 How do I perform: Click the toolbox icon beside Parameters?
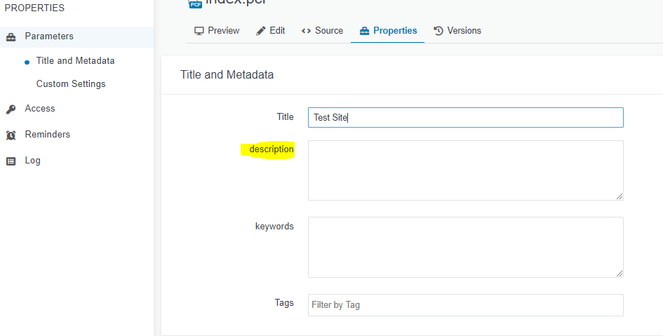tap(11, 36)
